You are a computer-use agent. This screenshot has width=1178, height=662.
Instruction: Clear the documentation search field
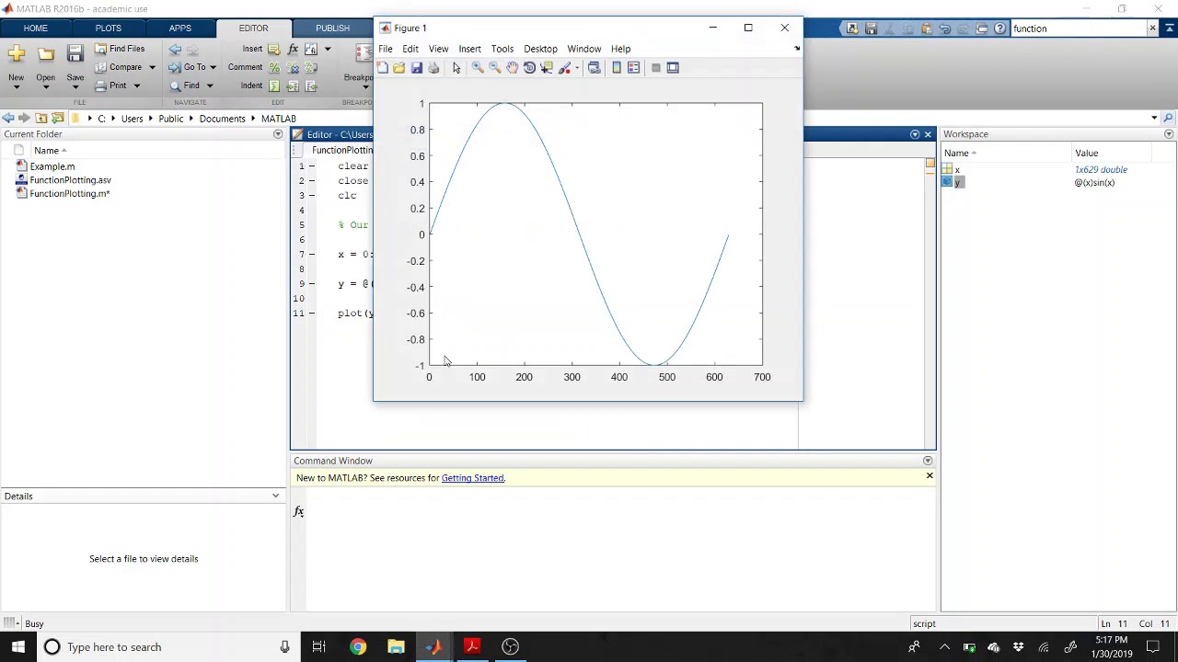[1152, 29]
